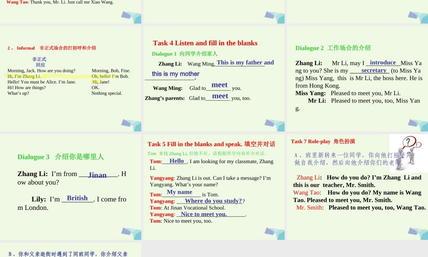Click the red name "Zhang Li" in Task 7
This screenshot has width=428, height=257.
tap(309, 177)
